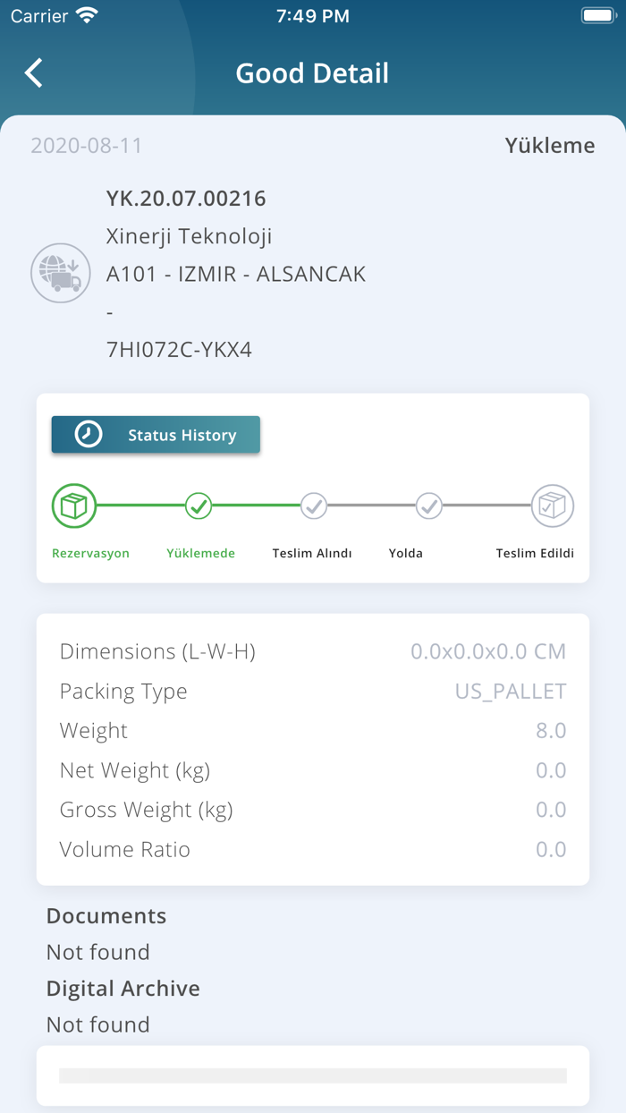
Task: Open the Status History panel
Action: pyautogui.click(x=156, y=434)
